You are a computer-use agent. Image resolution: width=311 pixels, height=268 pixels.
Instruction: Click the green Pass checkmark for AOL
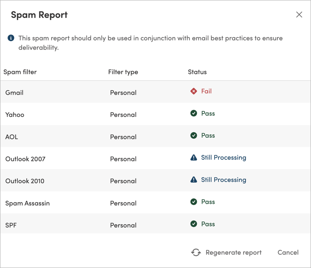coord(194,135)
